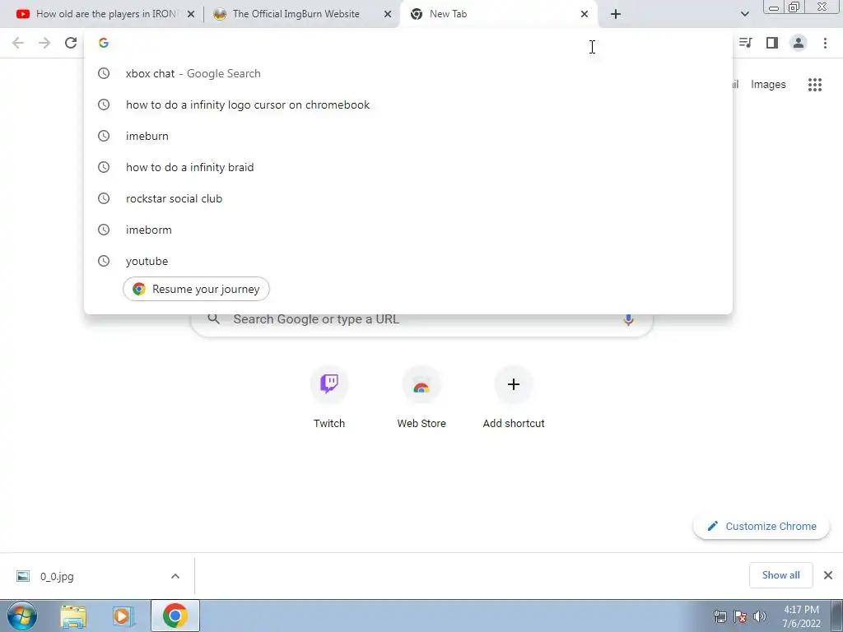Open Windows Explorer from the taskbar

[73, 616]
